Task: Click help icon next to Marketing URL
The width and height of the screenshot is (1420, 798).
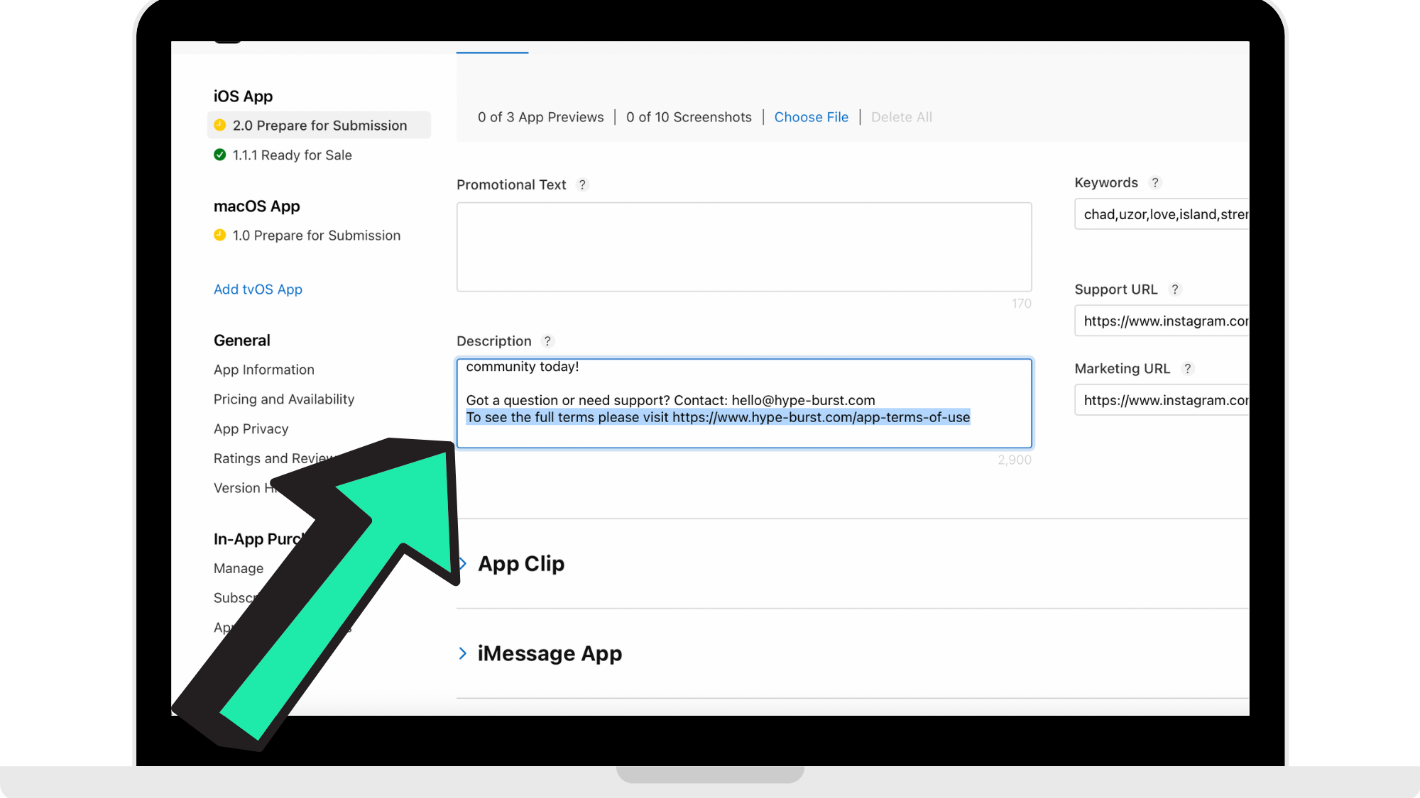Action: click(1188, 369)
